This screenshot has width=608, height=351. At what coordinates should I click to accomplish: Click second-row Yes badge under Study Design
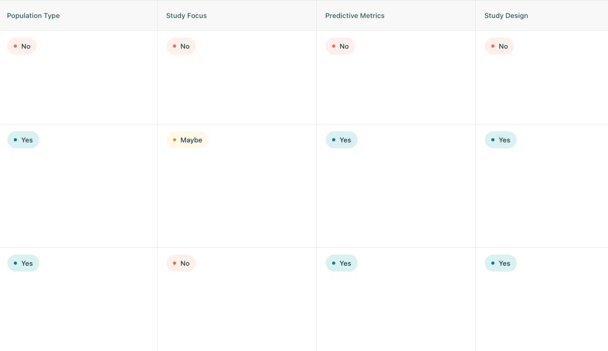[501, 140]
